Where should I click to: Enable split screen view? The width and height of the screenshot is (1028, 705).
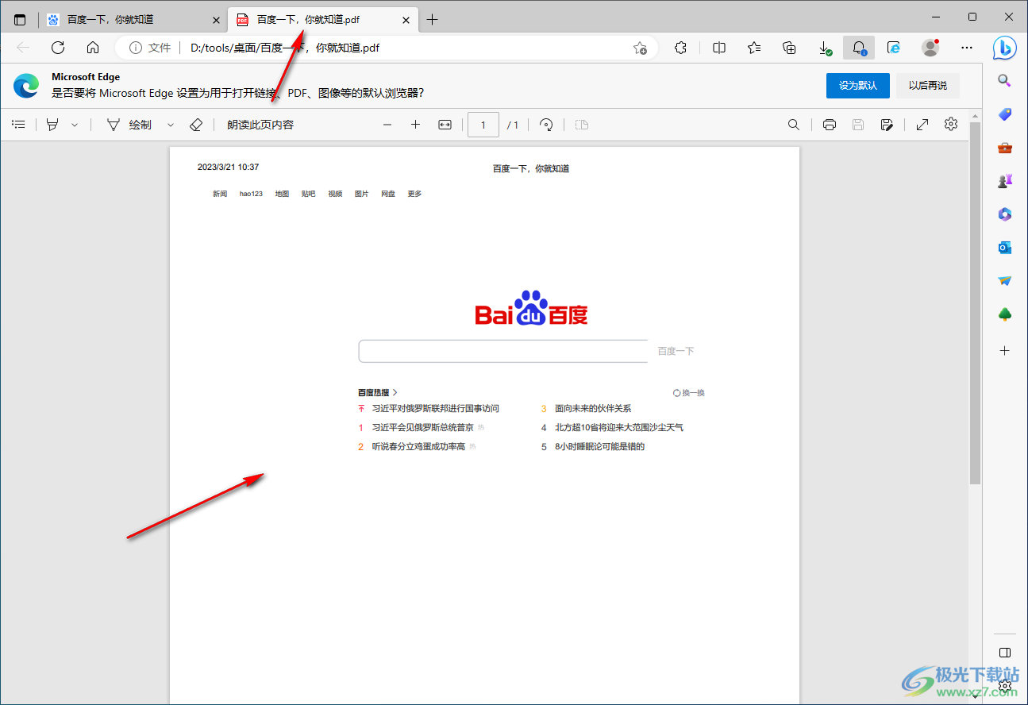tap(719, 48)
